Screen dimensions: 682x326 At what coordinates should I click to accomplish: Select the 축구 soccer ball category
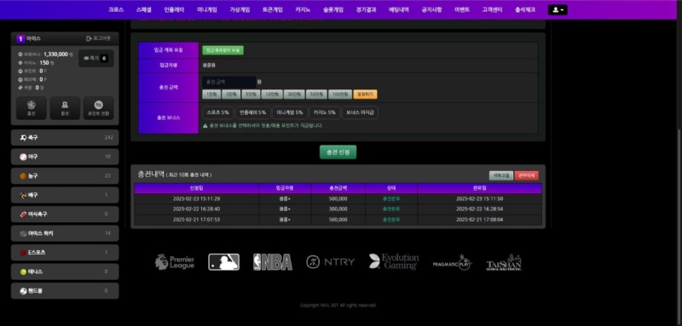tap(65, 138)
